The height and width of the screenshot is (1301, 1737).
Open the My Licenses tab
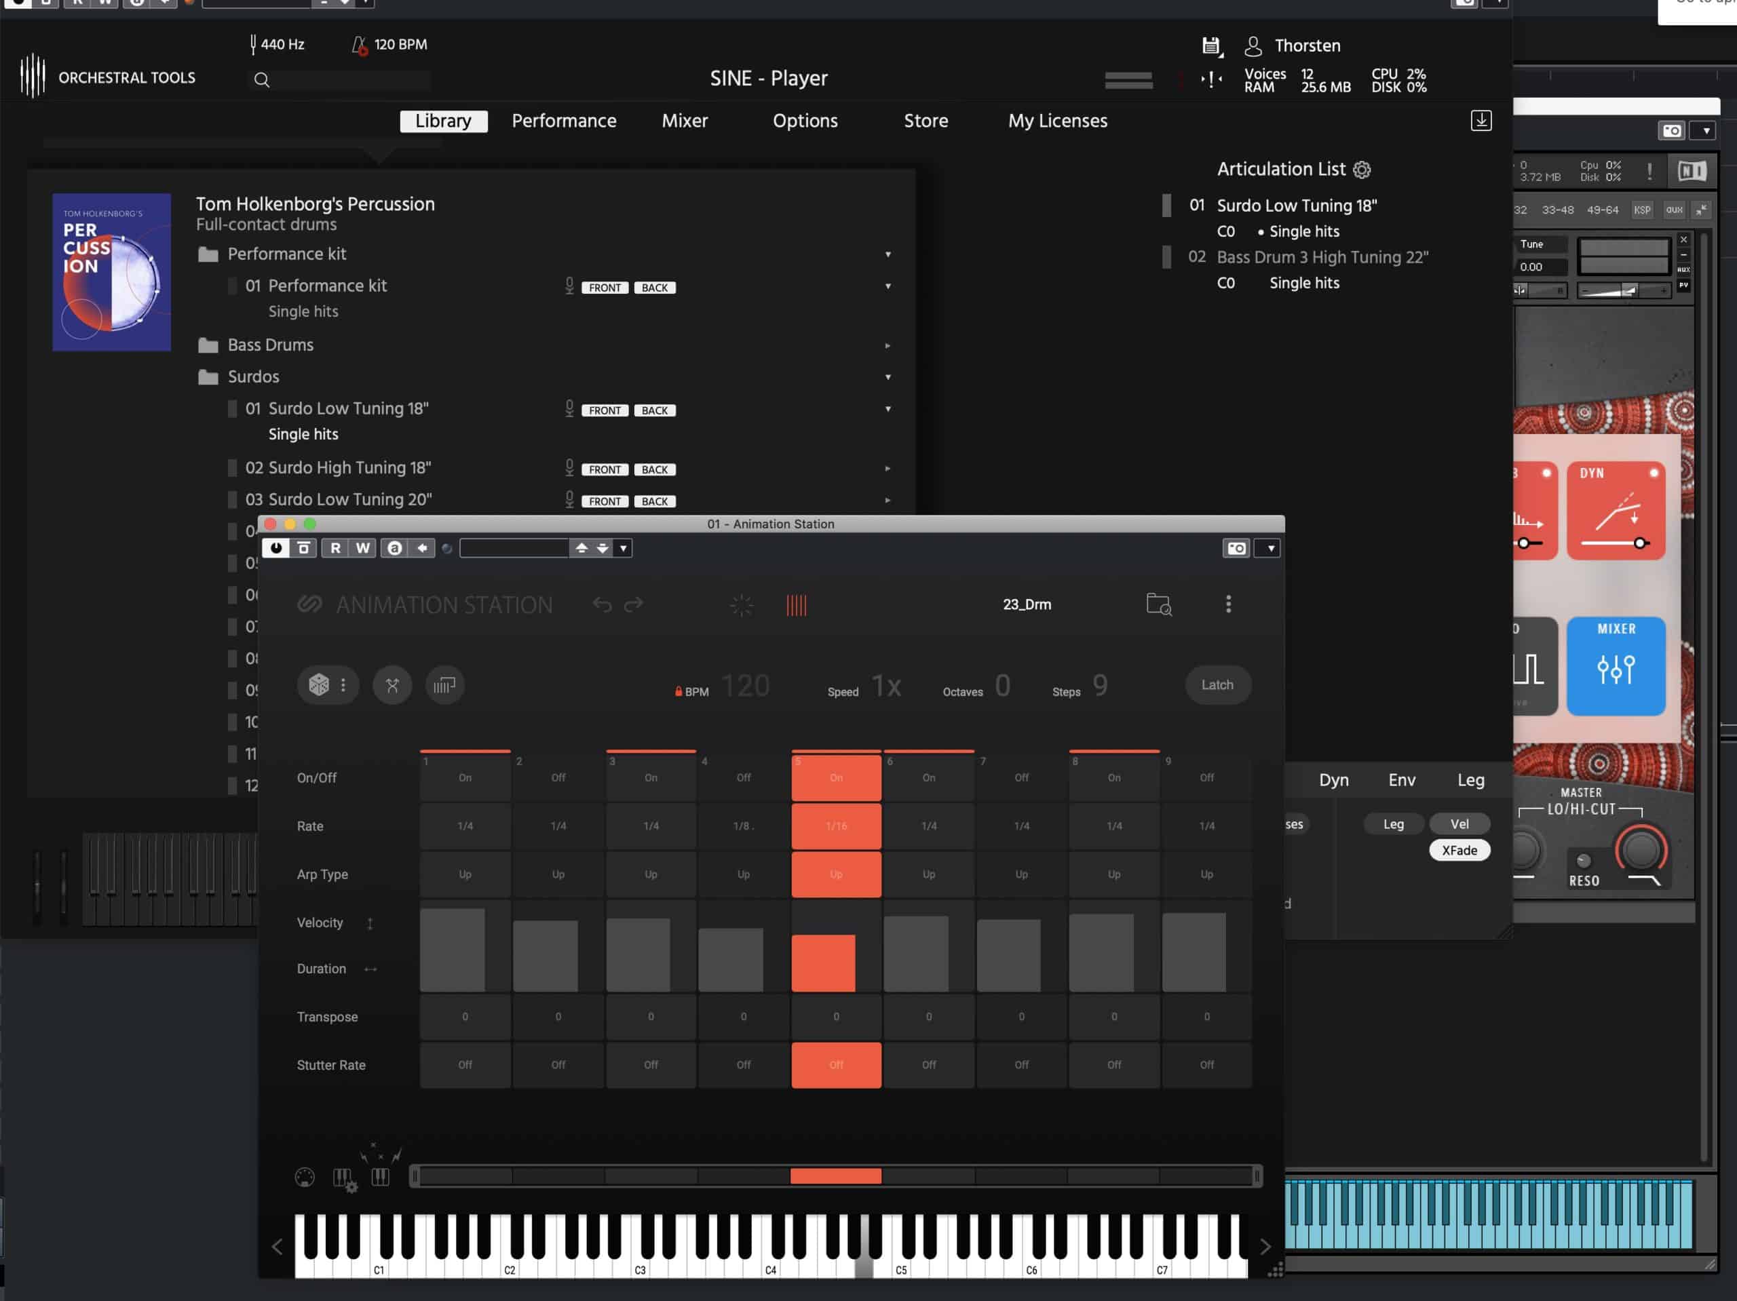click(x=1058, y=121)
